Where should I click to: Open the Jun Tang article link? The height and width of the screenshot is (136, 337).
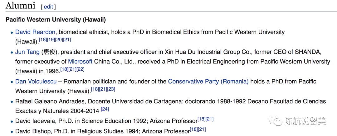click(x=27, y=52)
